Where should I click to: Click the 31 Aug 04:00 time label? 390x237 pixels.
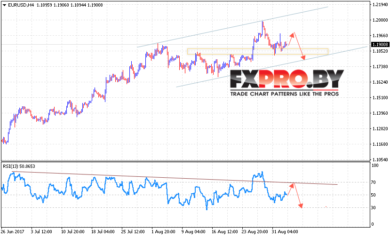(x=285, y=232)
